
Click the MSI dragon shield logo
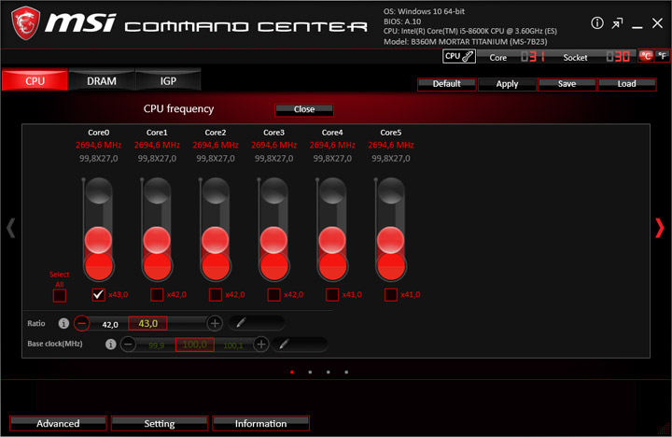click(26, 23)
